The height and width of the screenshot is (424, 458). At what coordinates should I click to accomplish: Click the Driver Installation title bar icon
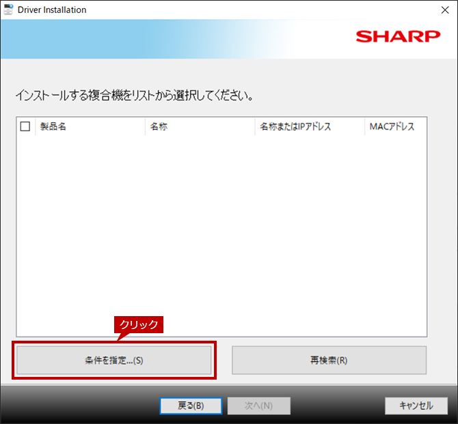8,10
